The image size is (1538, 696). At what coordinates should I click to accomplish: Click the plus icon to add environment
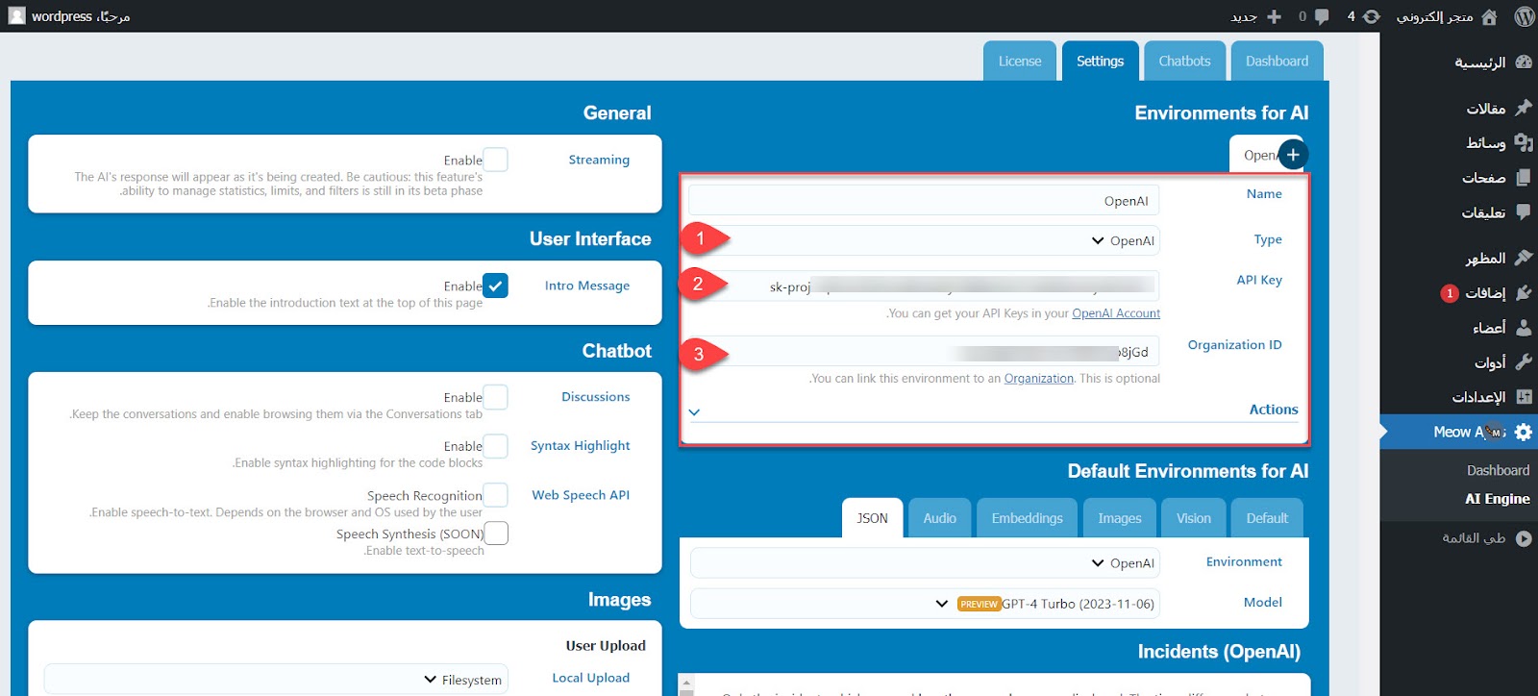pos(1293,155)
